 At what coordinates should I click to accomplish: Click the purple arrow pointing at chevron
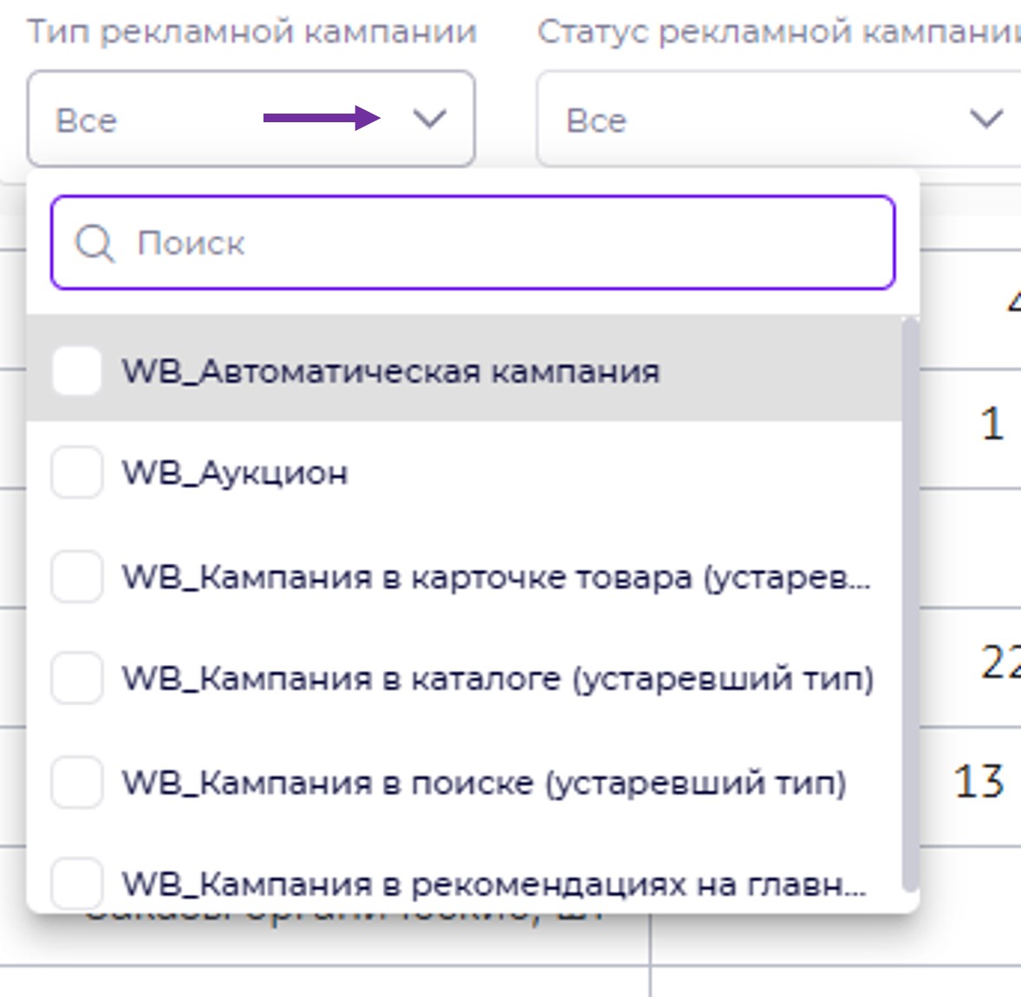[321, 118]
